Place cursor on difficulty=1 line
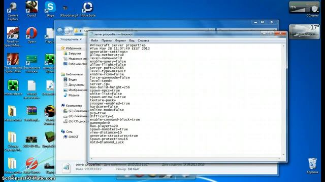Viewport: 325px width, 182px height. [x=102, y=116]
